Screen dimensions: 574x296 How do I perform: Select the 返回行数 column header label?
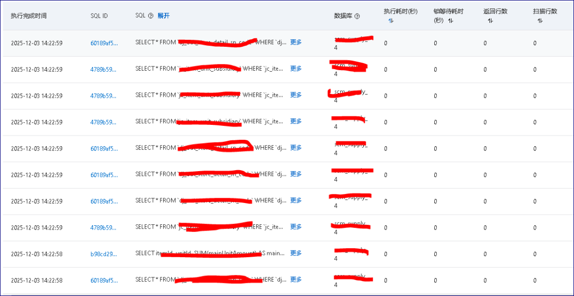[x=495, y=11]
